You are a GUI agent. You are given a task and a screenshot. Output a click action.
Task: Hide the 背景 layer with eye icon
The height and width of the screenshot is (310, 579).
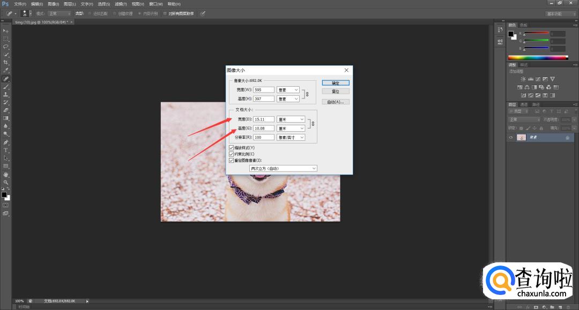[511, 138]
